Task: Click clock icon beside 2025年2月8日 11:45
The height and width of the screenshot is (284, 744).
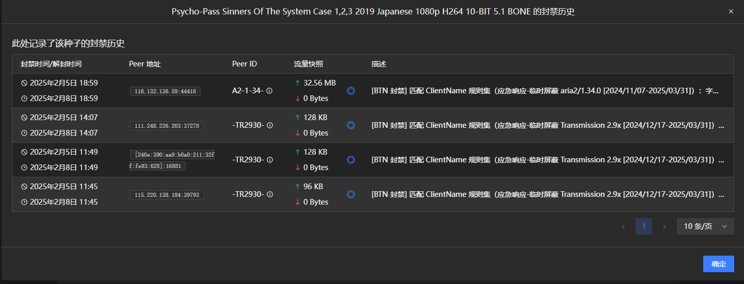Action: (24, 202)
